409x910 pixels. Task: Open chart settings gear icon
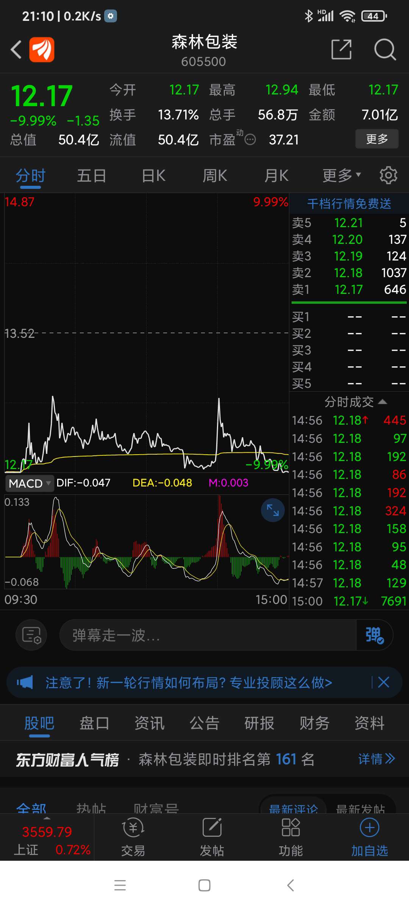tap(388, 175)
